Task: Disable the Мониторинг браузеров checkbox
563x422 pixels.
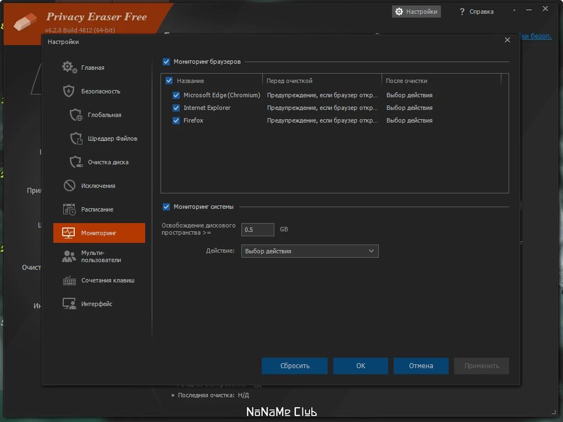Action: 166,62
